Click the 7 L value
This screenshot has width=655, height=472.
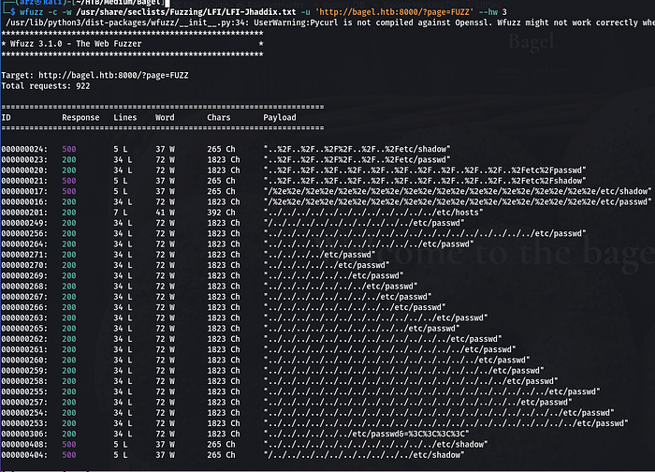121,213
